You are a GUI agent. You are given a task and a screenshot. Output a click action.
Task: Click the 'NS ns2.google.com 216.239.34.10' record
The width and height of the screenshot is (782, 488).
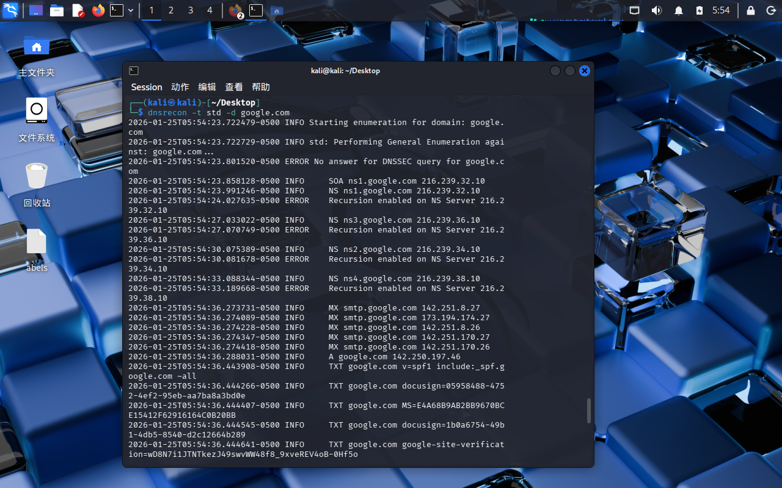404,249
